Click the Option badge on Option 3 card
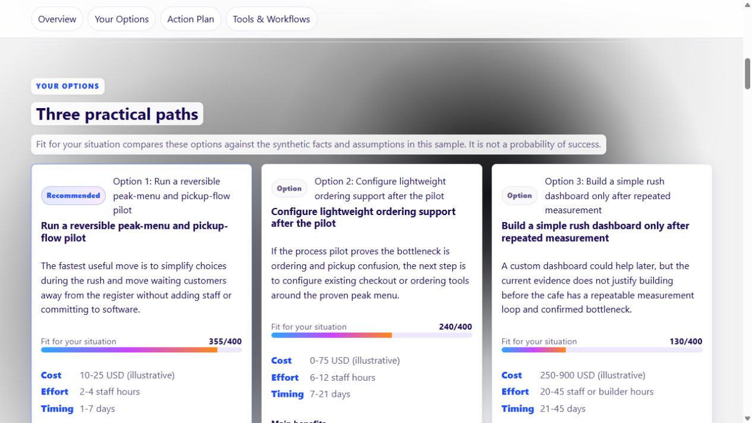This screenshot has width=752, height=423. pyautogui.click(x=520, y=195)
